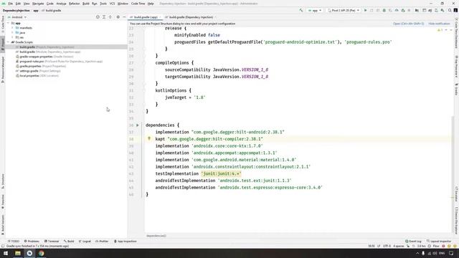
Task: Open the File menu
Action: tap(11, 4)
